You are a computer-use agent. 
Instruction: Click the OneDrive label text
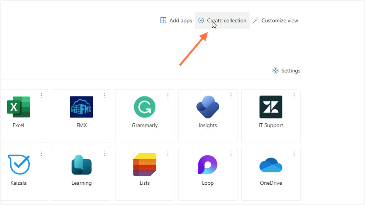click(271, 183)
